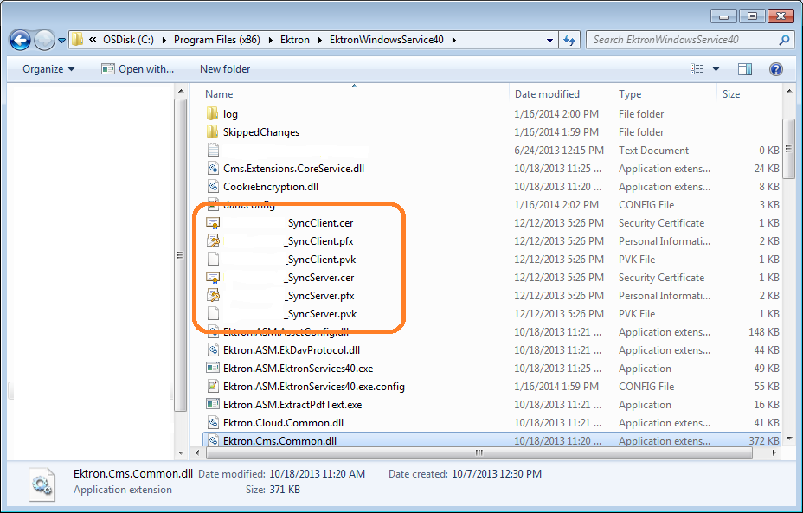Click the details pane file thumbnail
The height and width of the screenshot is (513, 803).
(x=42, y=484)
